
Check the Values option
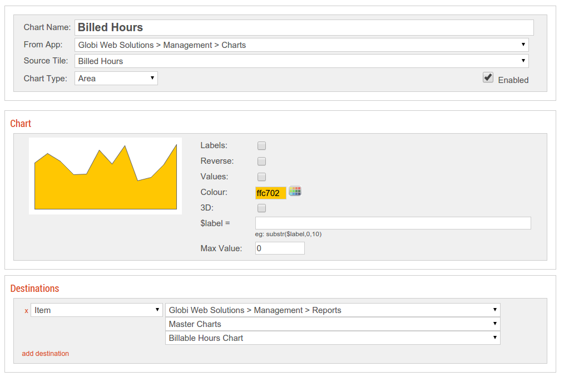[261, 177]
